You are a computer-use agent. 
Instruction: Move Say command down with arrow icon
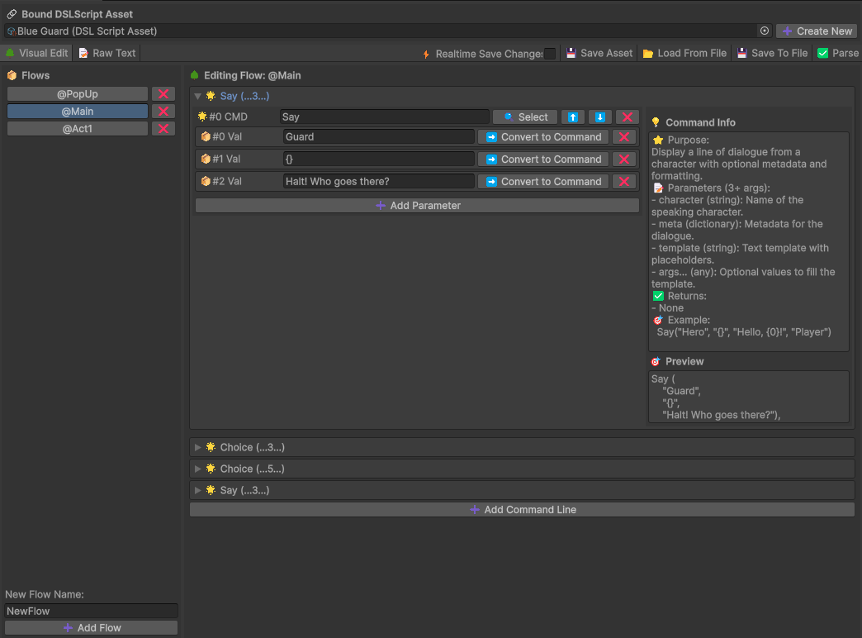[x=599, y=117]
